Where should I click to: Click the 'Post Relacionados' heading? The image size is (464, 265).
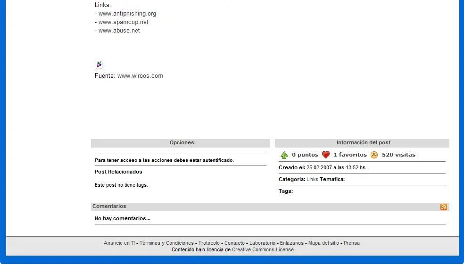tap(118, 172)
